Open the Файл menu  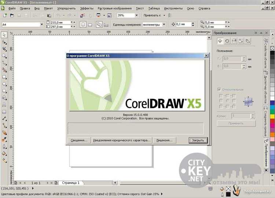tap(12, 8)
